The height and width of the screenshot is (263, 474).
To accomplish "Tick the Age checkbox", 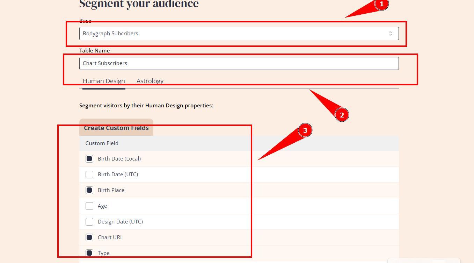I will [89, 206].
